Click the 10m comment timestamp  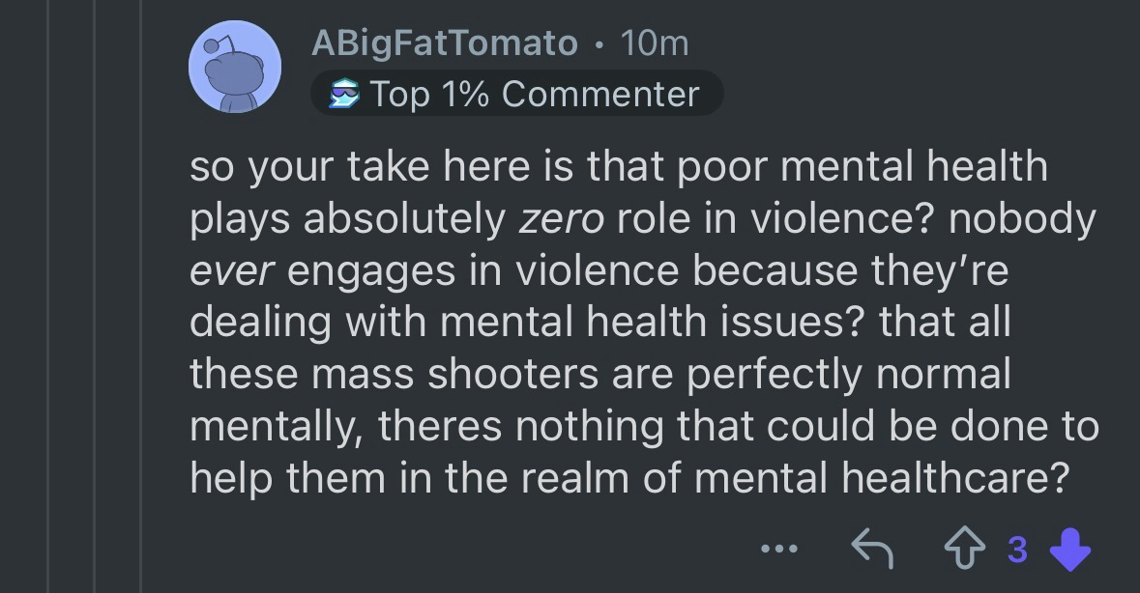655,43
